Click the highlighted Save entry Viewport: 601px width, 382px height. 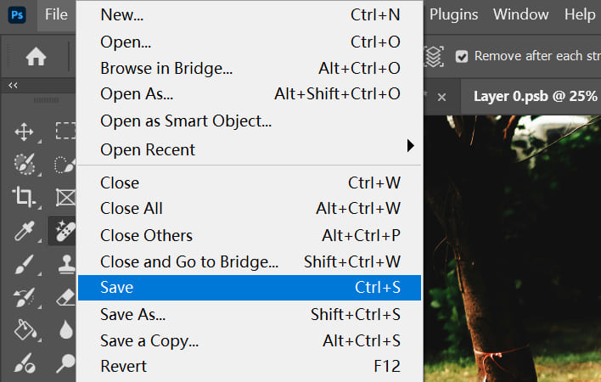250,288
